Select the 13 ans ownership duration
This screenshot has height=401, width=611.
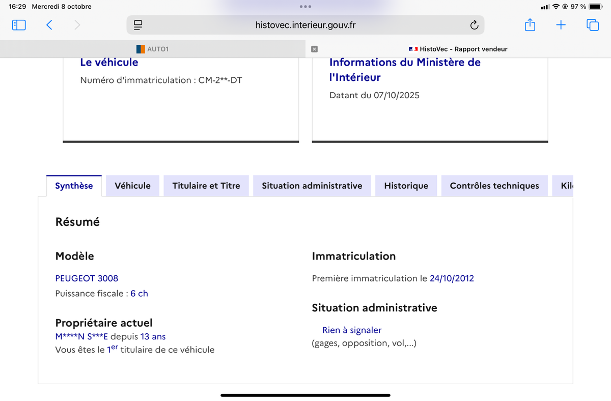point(153,337)
